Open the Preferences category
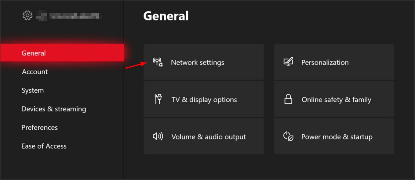415x180 pixels. [39, 127]
